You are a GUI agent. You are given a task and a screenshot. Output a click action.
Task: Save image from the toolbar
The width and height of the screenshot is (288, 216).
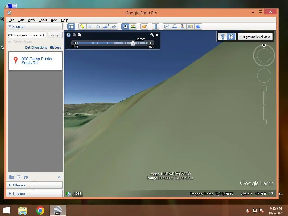click(x=182, y=26)
